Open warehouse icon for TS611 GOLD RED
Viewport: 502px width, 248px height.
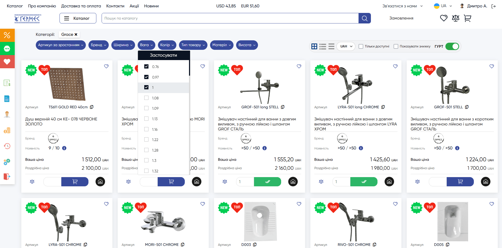(x=100, y=182)
